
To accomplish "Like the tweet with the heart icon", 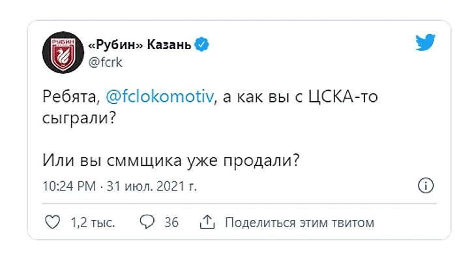I will click(52, 223).
